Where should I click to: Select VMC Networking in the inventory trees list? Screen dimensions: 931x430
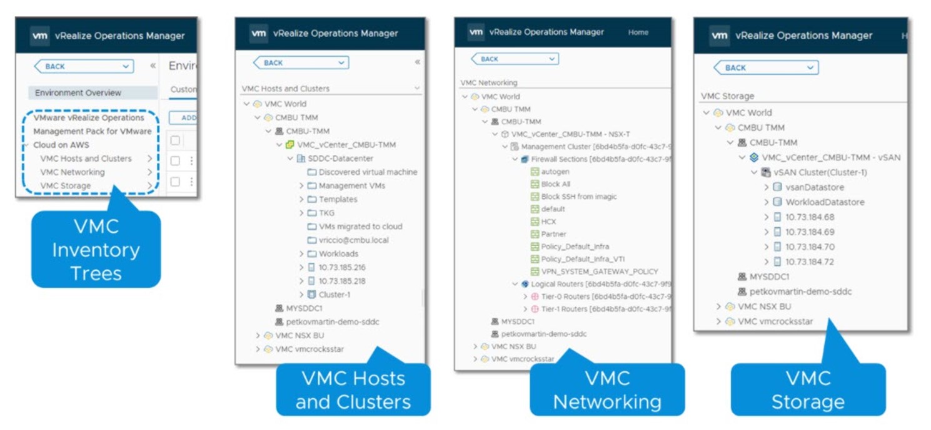pyautogui.click(x=73, y=172)
